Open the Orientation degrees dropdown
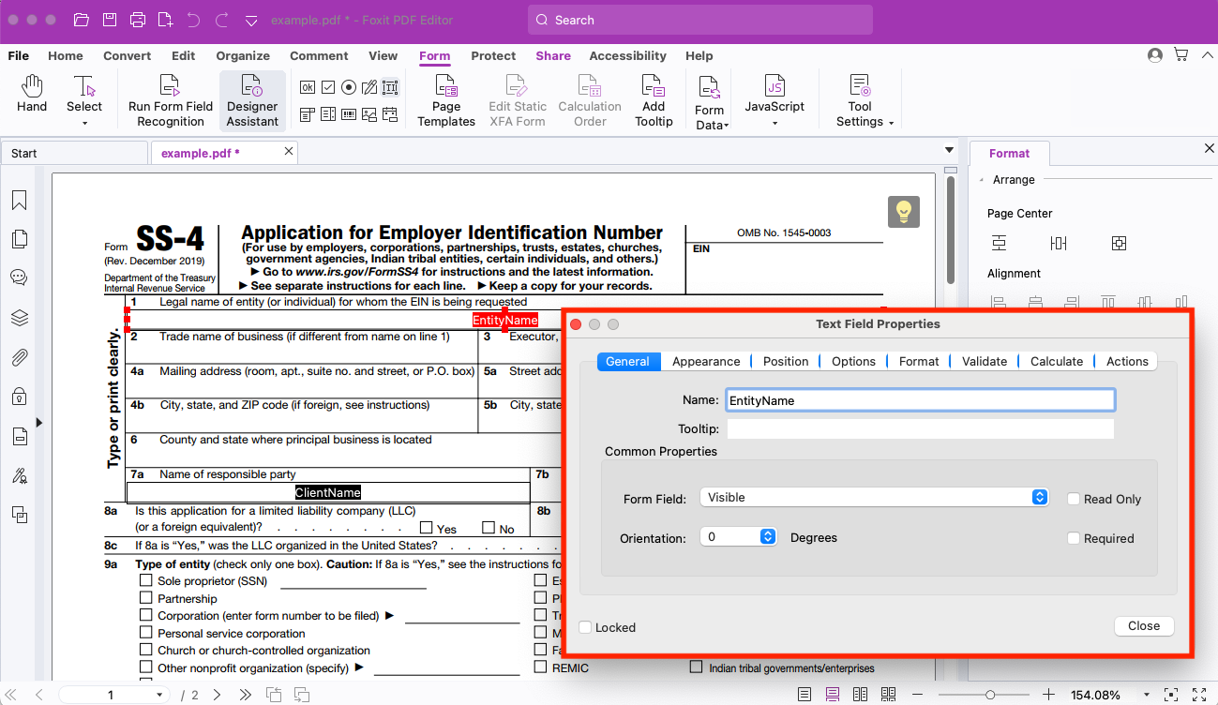The width and height of the screenshot is (1218, 705). (x=739, y=537)
